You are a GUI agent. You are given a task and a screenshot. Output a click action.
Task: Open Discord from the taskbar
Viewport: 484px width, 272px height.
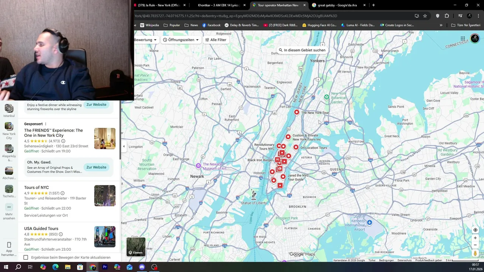pos(142,267)
